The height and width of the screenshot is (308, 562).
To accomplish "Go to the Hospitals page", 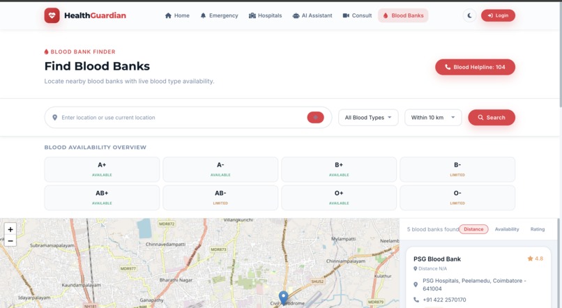I will coord(265,16).
